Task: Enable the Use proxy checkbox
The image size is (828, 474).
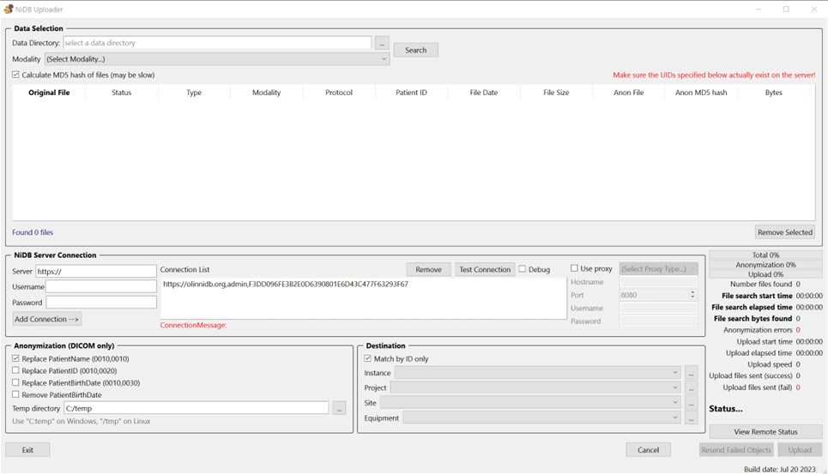Action: (x=575, y=269)
